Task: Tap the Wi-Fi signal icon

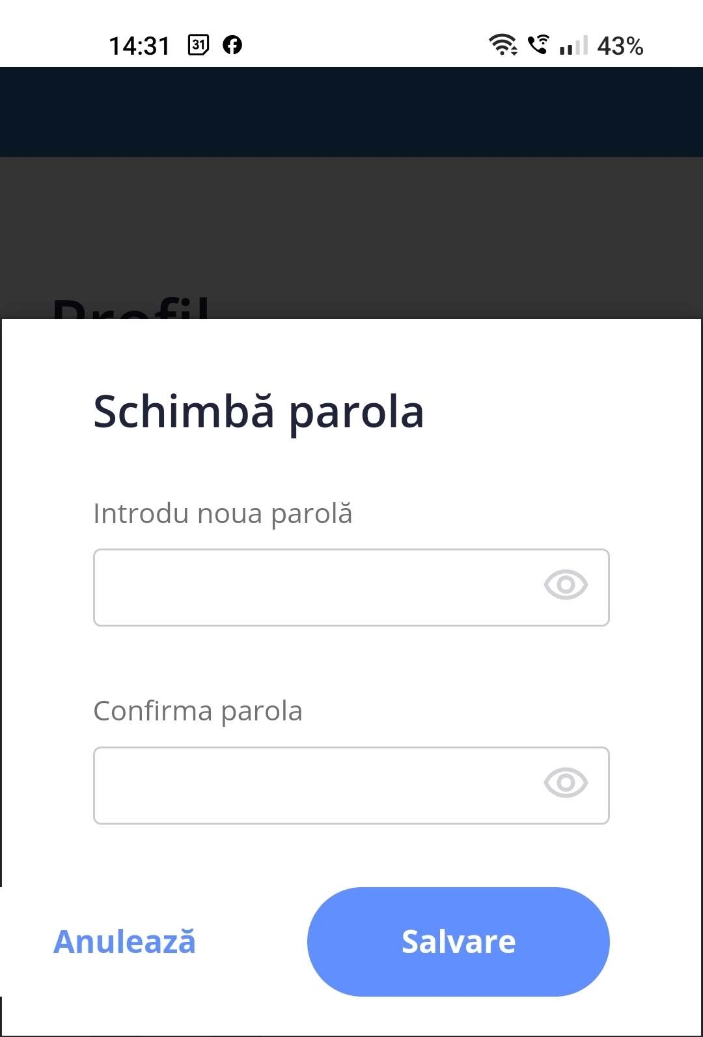Action: pyautogui.click(x=503, y=45)
